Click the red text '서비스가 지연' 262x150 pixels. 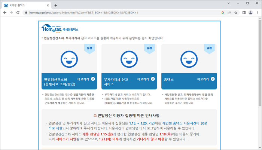coord(66,139)
